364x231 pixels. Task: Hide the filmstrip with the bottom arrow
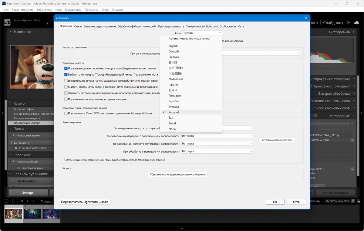(x=182, y=229)
